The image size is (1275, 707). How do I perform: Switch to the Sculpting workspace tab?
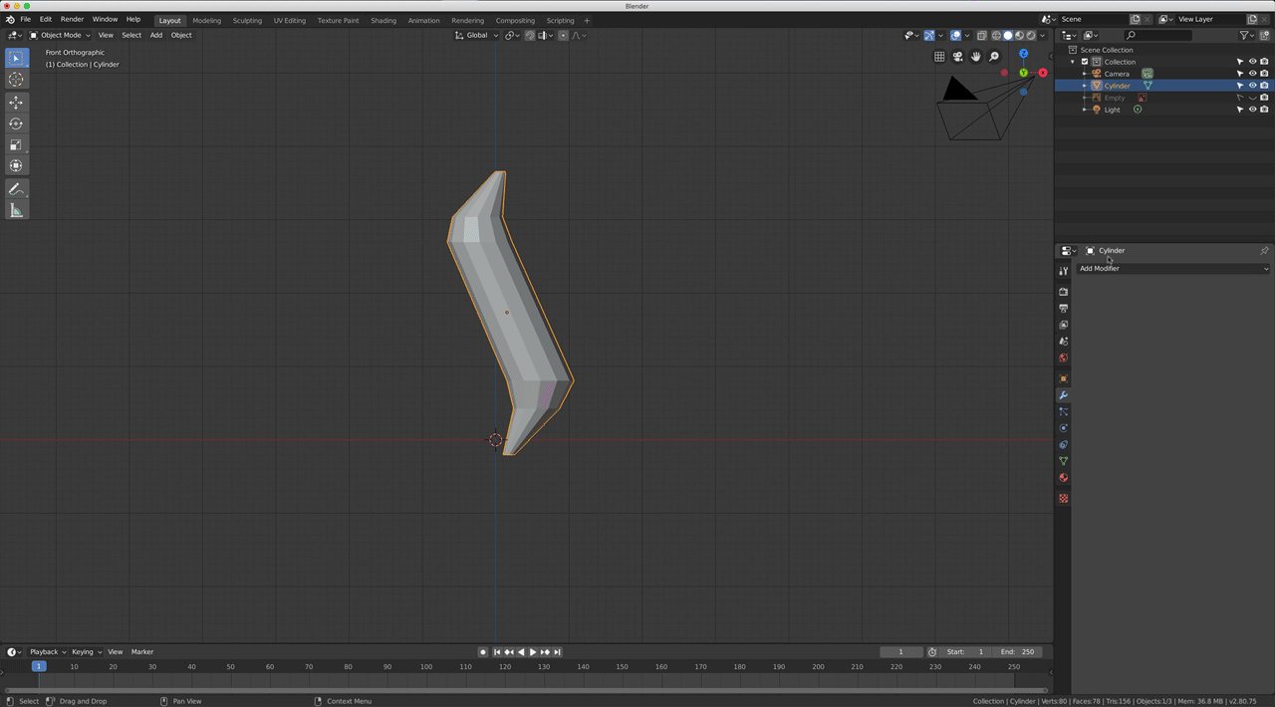pos(247,20)
